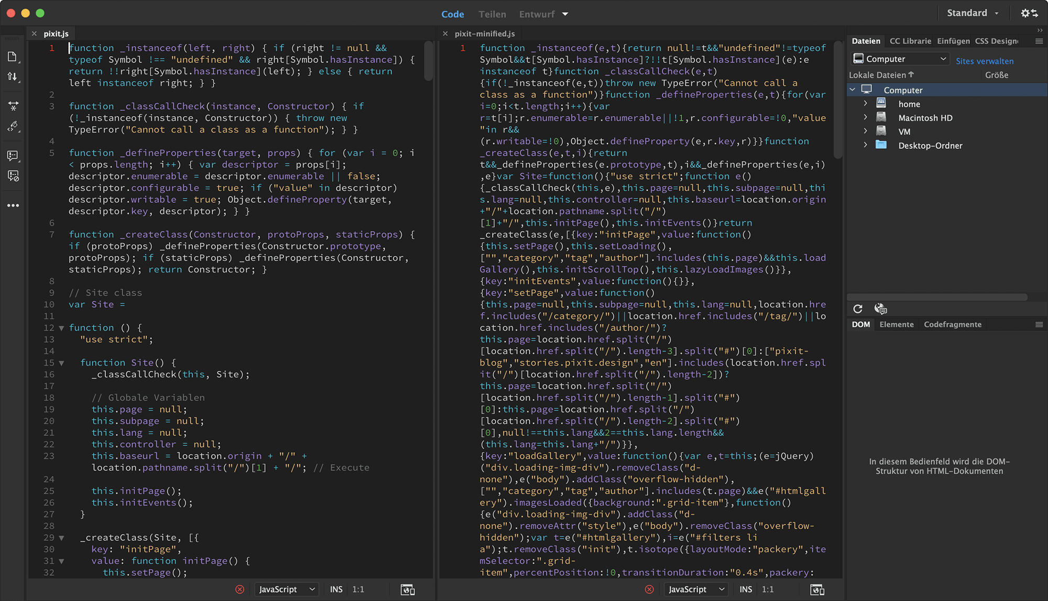Viewport: 1048px width, 601px height.
Task: Click the Sites verwalten link
Action: coord(984,61)
